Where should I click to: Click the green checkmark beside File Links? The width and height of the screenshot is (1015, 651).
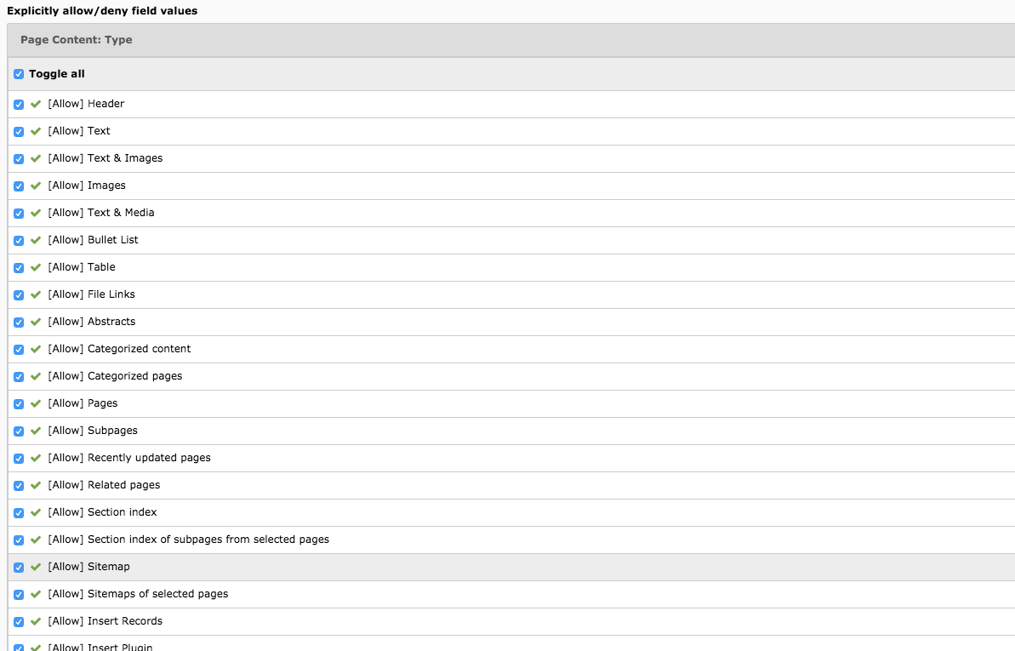[x=37, y=294]
